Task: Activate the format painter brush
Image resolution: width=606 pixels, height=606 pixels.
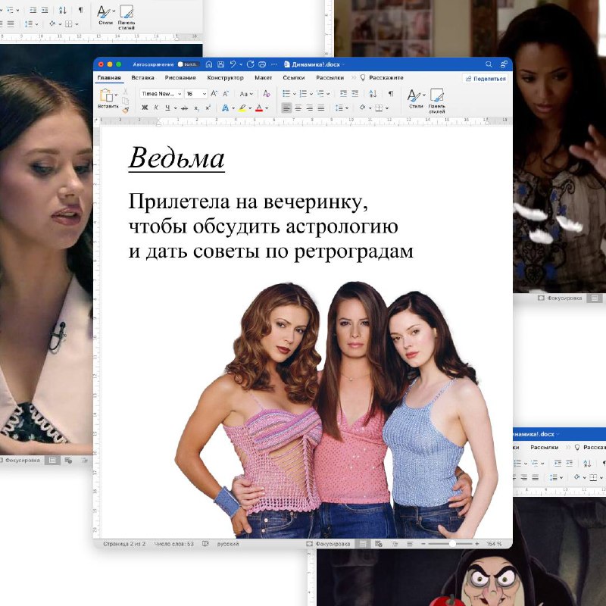Action: tap(125, 110)
